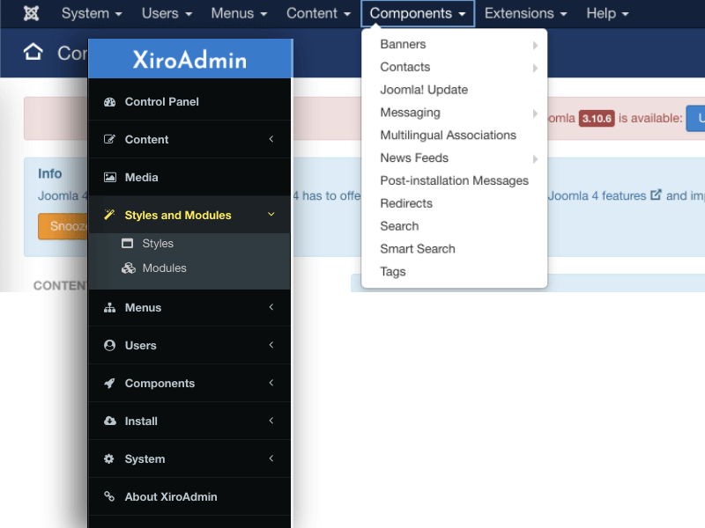Open the System top menu

point(92,13)
